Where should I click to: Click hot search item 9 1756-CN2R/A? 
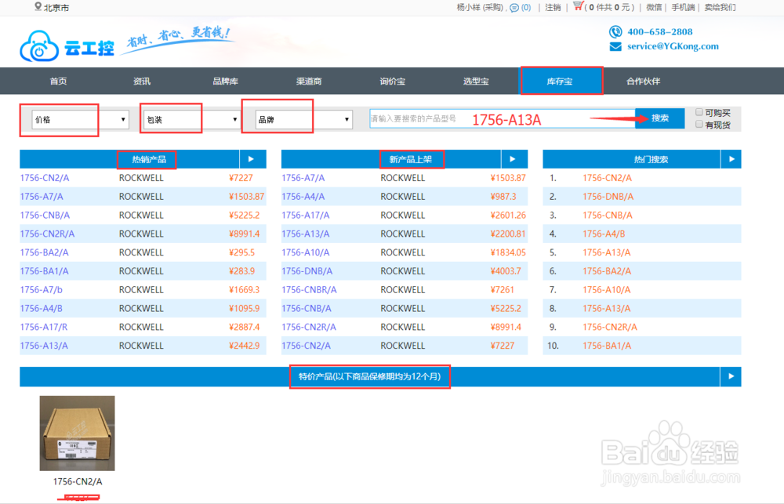click(609, 327)
